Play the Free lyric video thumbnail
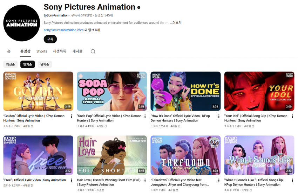This screenshot has height=196, width=298. [x=38, y=155]
